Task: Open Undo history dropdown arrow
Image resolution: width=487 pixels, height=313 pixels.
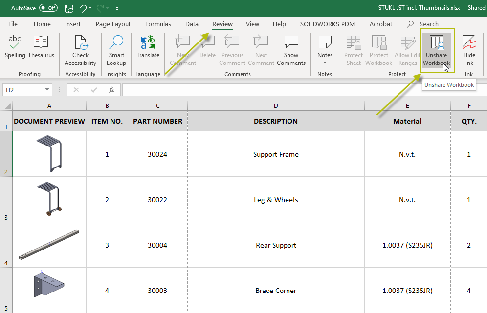Action: tap(90, 8)
